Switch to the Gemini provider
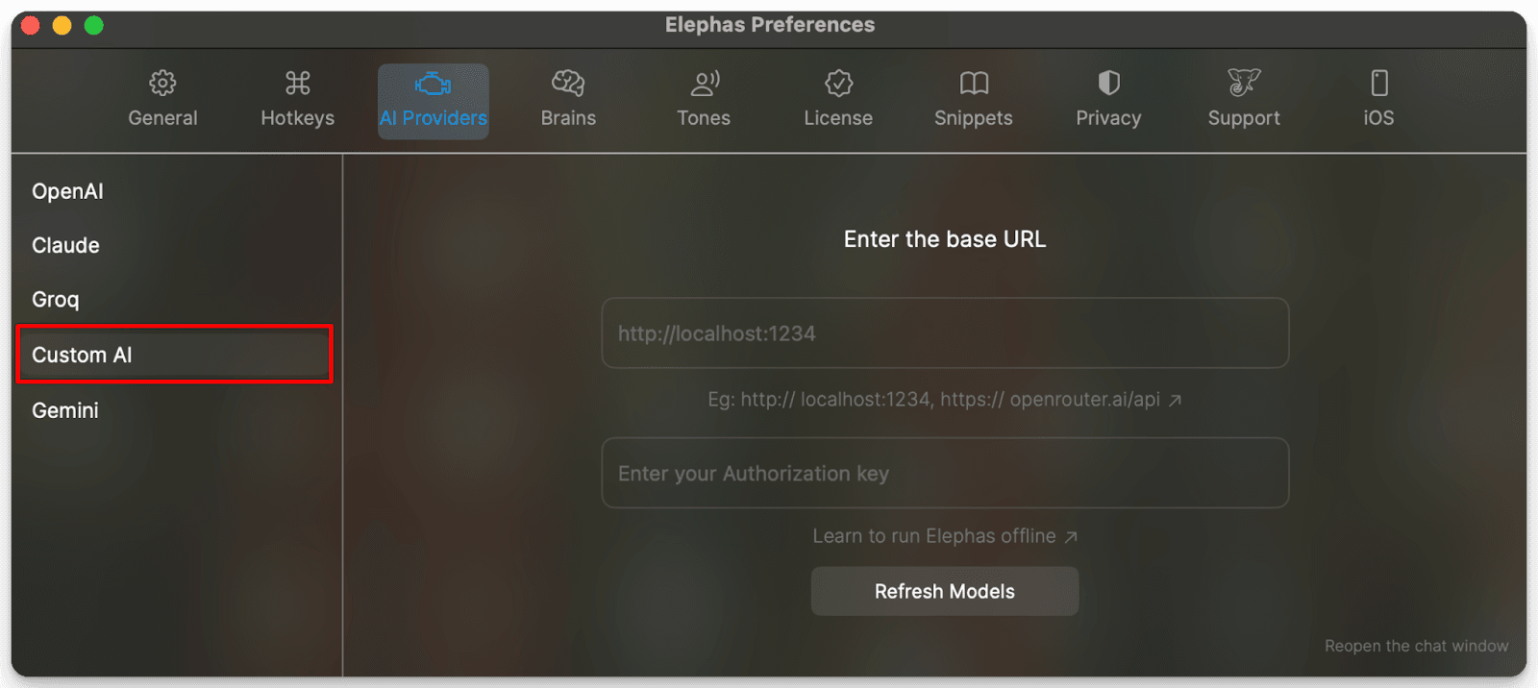The width and height of the screenshot is (1538, 688). [63, 409]
